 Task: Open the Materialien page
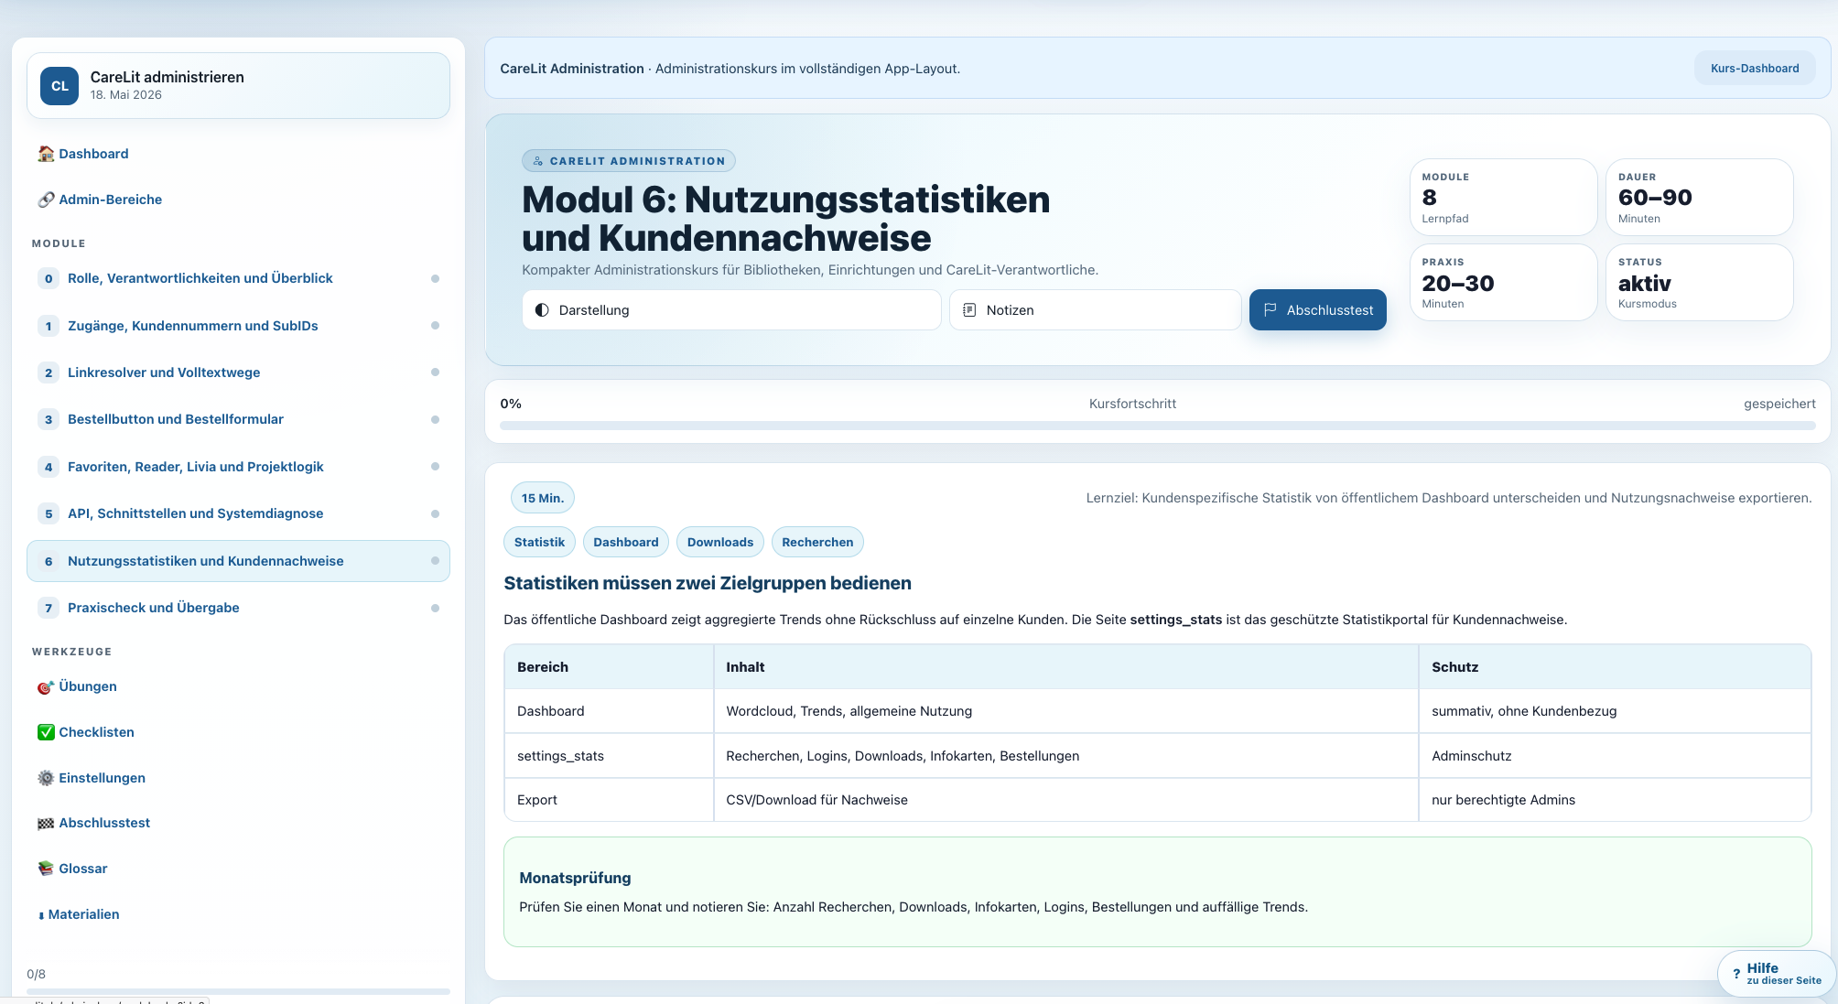238,914
